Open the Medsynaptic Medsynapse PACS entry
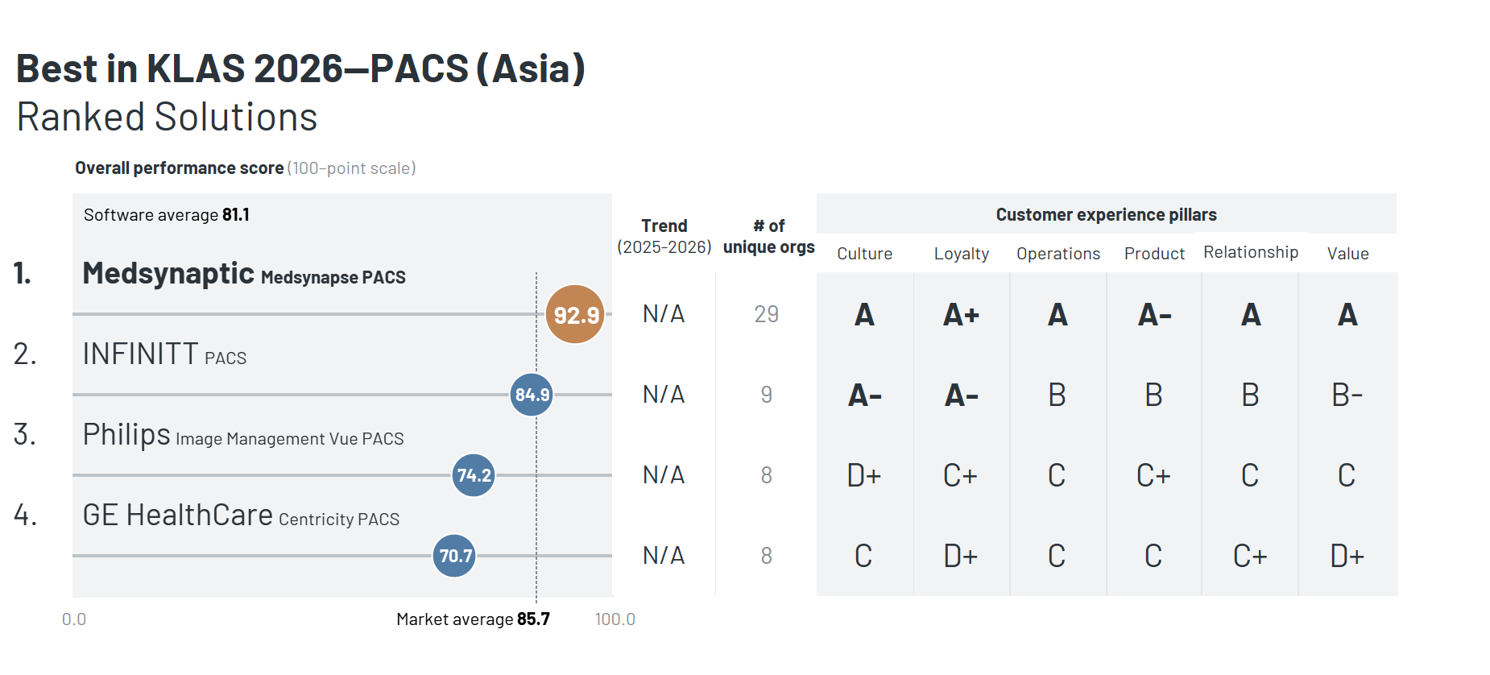1490x675 pixels. coord(244,275)
